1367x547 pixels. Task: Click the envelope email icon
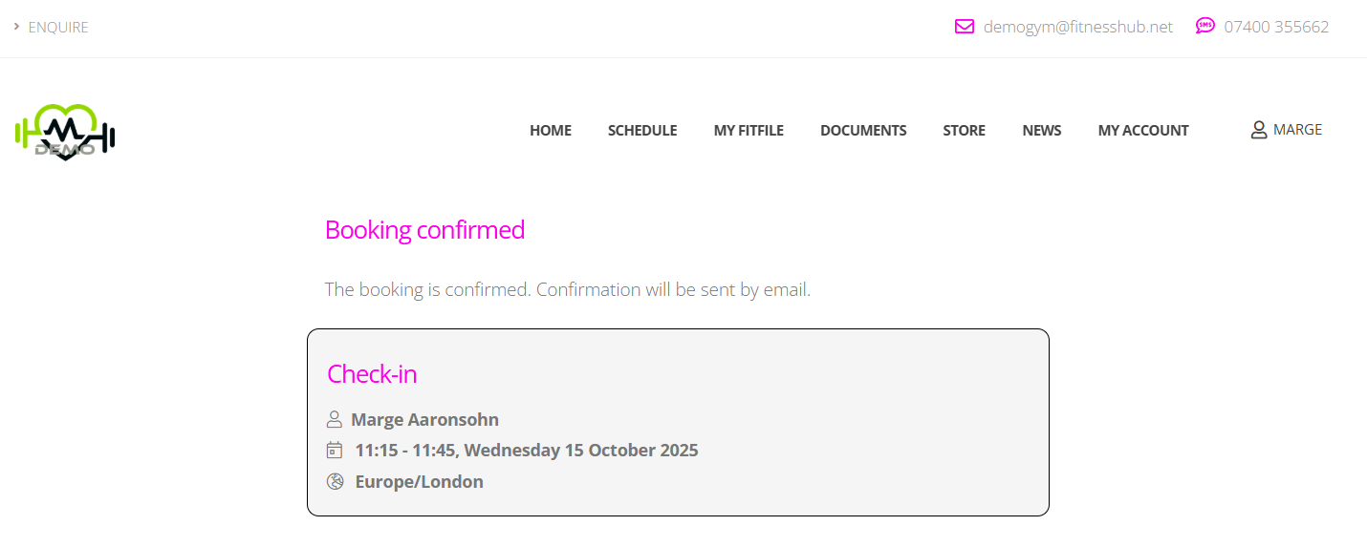964,27
